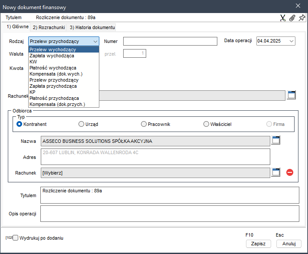Switch to the 2) Rozrachunki tab

(49, 27)
